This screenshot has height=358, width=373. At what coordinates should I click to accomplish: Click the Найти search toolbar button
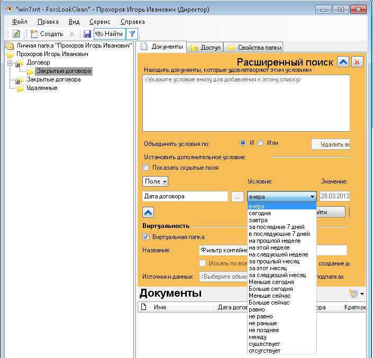[110, 34]
